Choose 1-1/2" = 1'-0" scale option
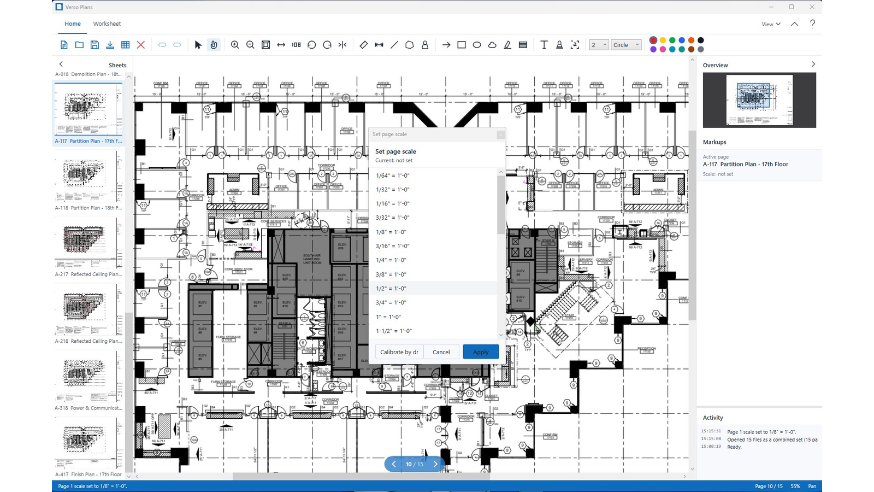 [433, 331]
